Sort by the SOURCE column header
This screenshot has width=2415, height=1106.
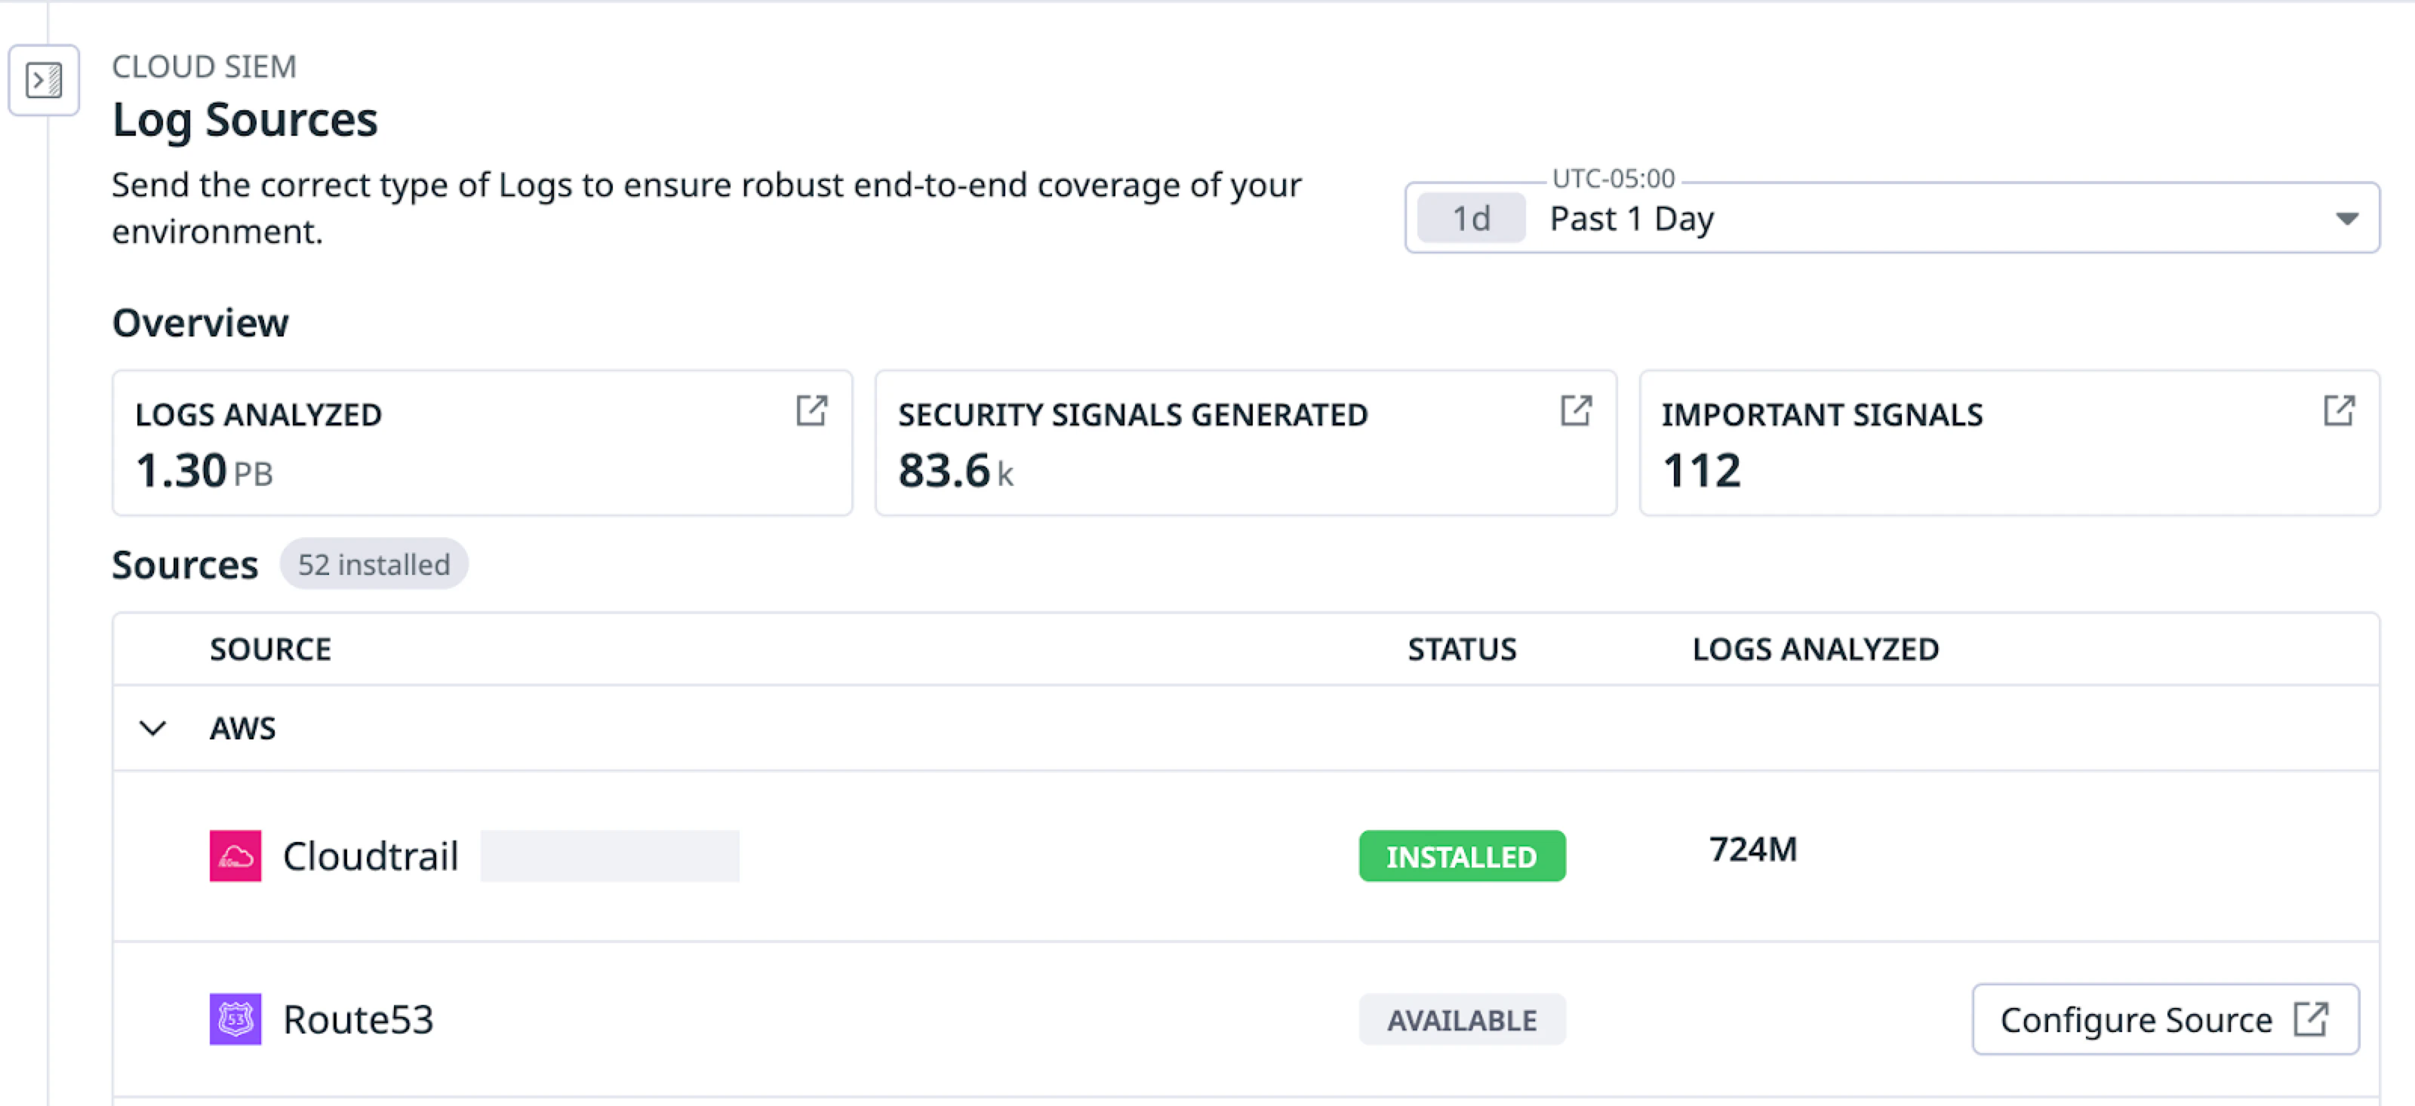click(x=270, y=650)
